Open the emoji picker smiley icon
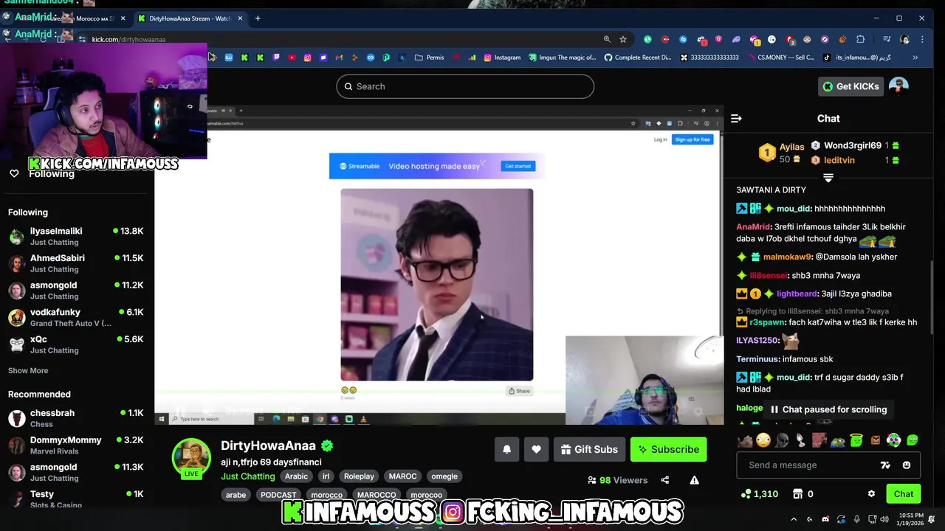The width and height of the screenshot is (945, 531). tap(907, 465)
